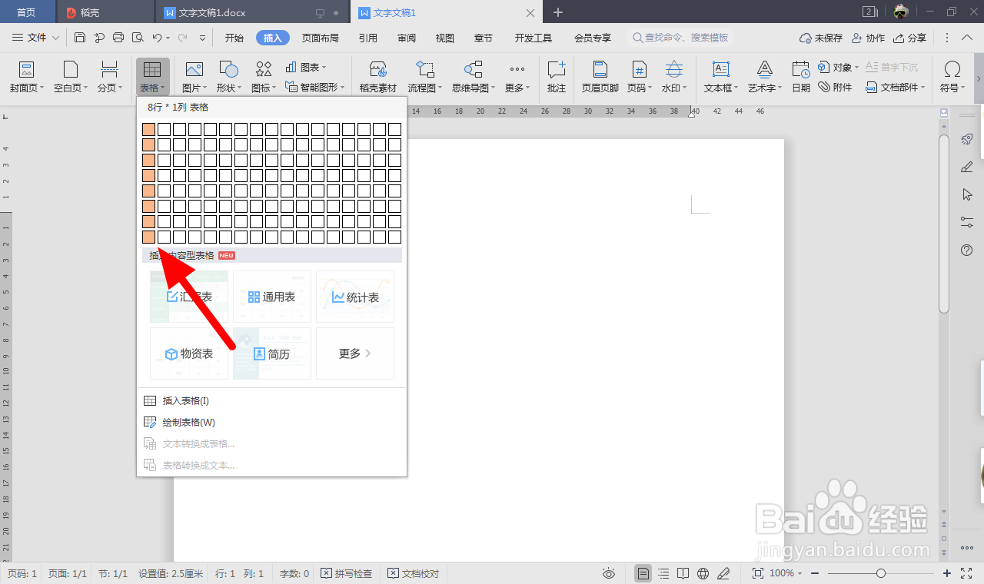Viewport: 984px width, 584px height.
Task: Switch to the Home (开始) tab
Action: point(234,38)
